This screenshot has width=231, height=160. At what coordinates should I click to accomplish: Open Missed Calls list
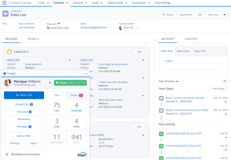point(24,104)
